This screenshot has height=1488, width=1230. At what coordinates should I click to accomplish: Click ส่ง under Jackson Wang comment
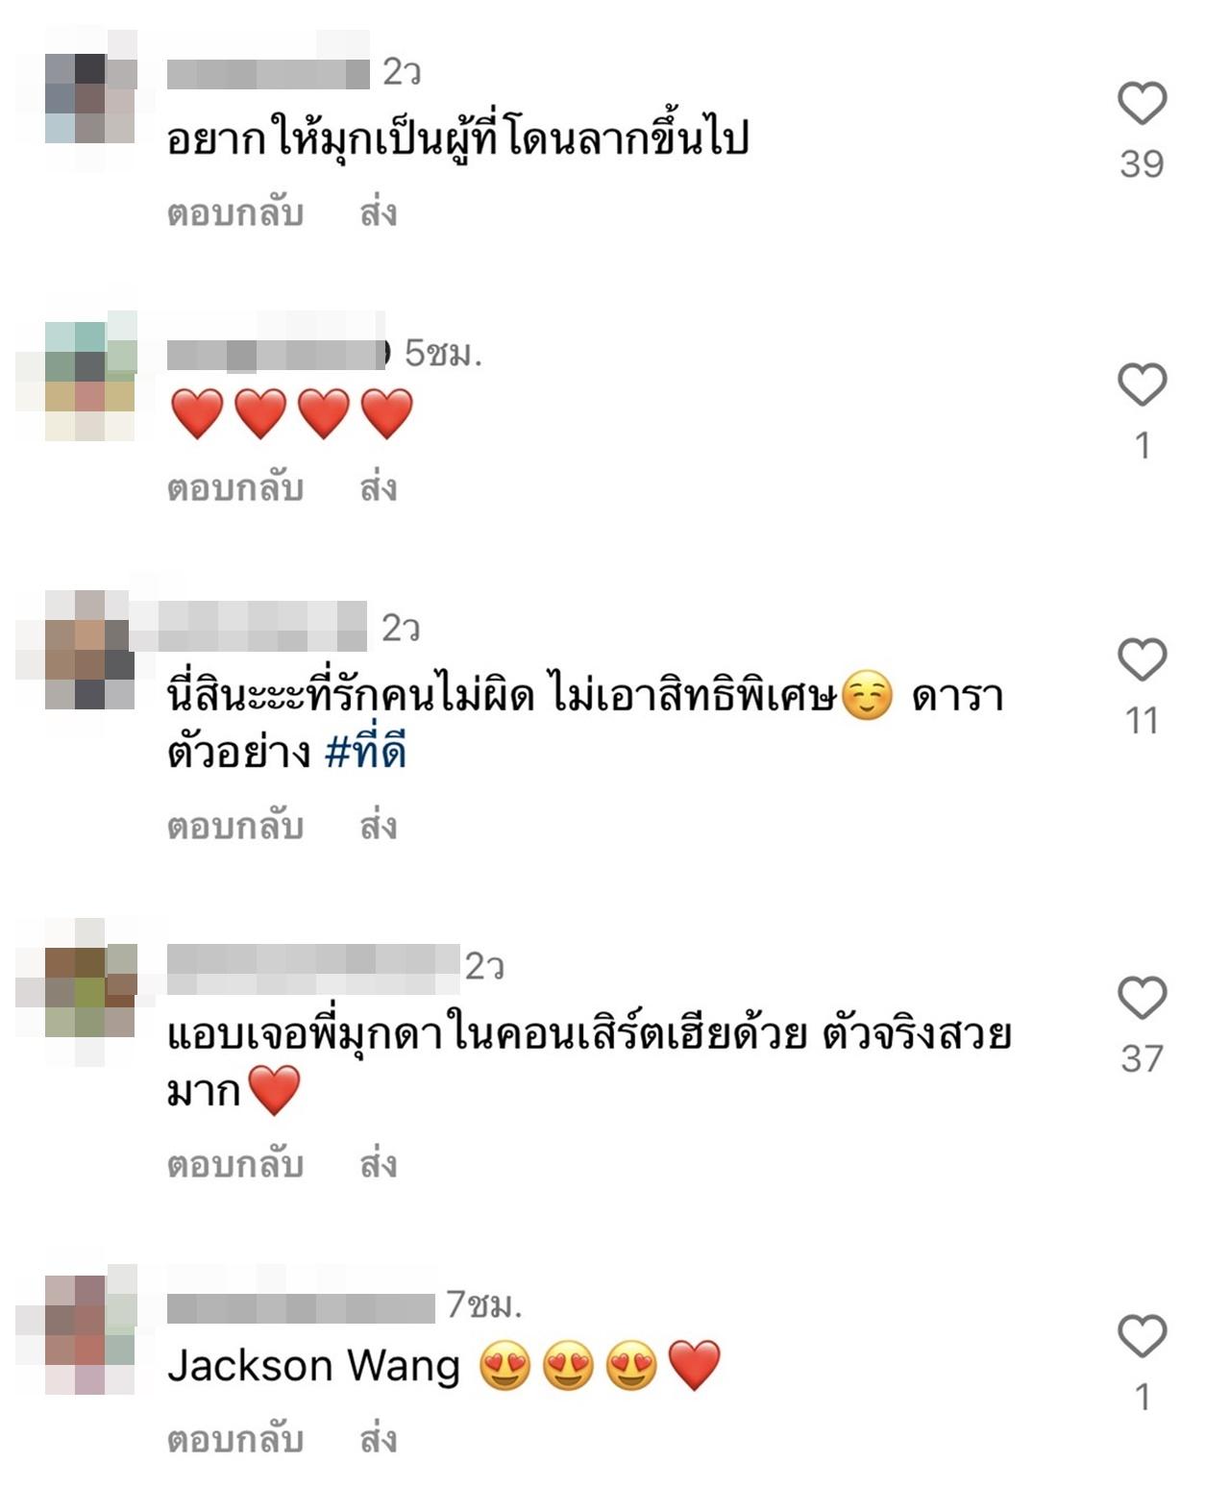[378, 1439]
